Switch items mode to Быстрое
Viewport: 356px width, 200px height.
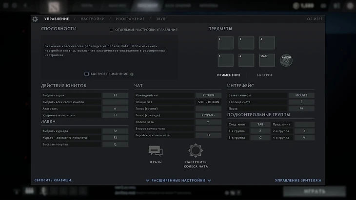click(264, 75)
